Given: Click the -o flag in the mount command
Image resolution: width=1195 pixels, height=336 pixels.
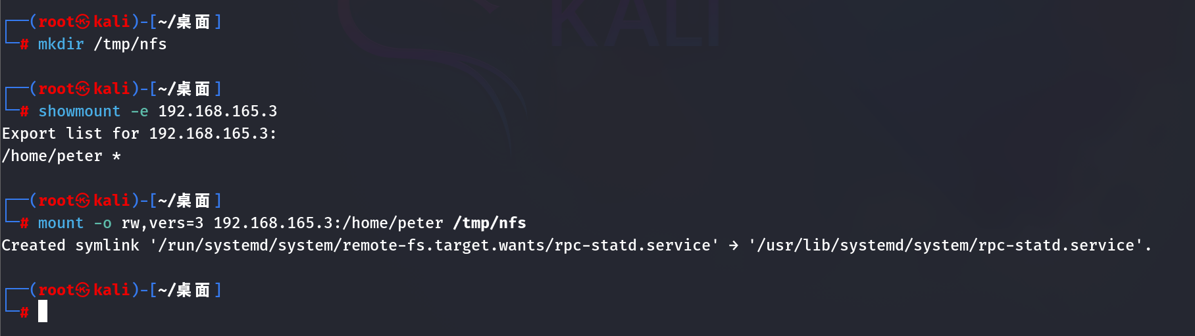Looking at the screenshot, I should pyautogui.click(x=103, y=223).
